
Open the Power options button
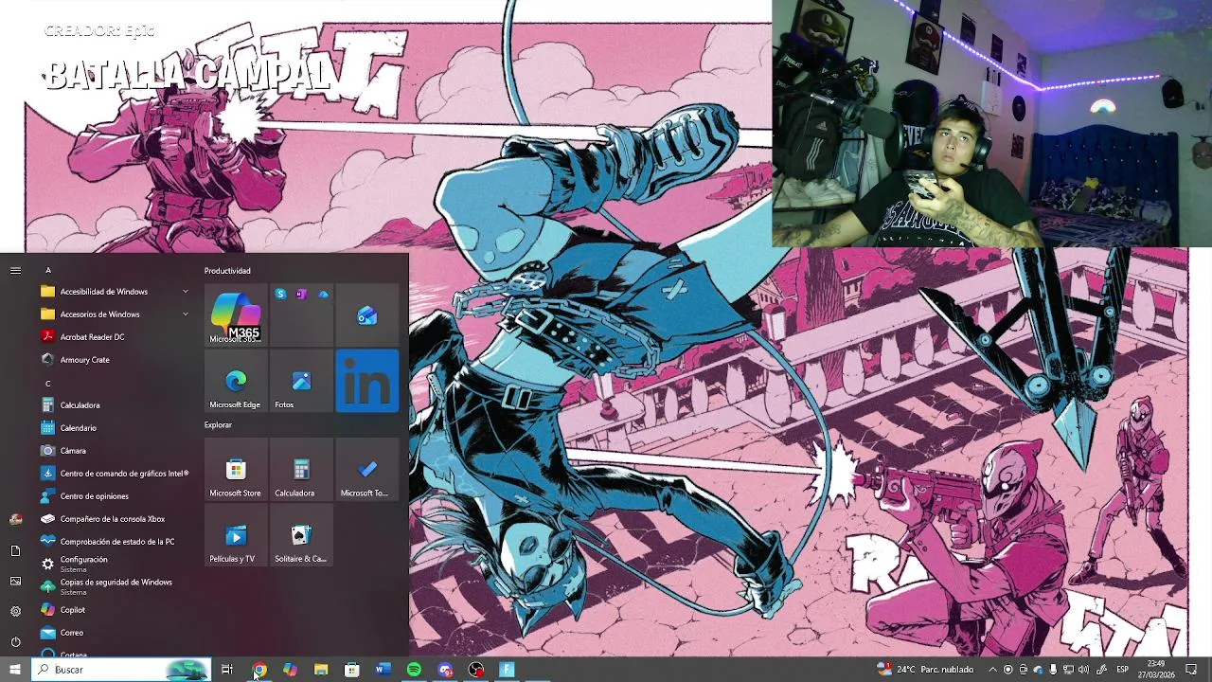(x=15, y=641)
